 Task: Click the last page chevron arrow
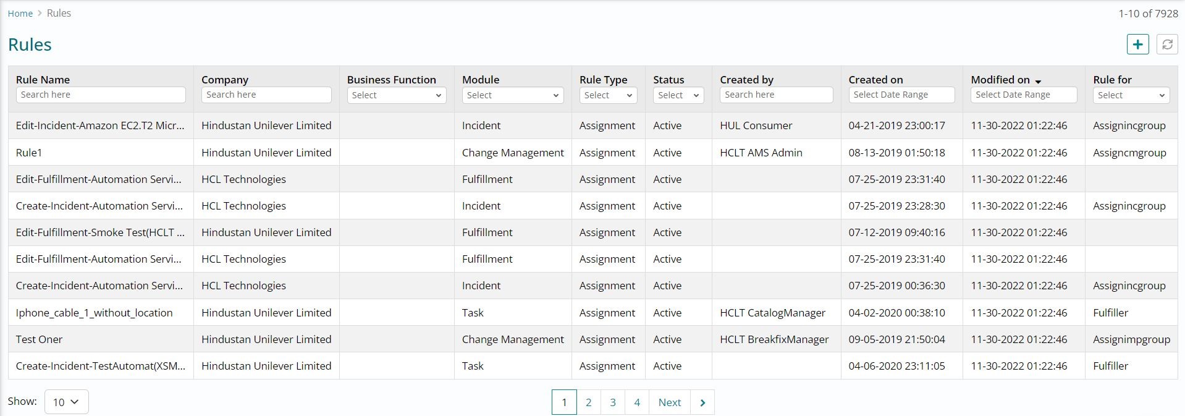(x=702, y=402)
